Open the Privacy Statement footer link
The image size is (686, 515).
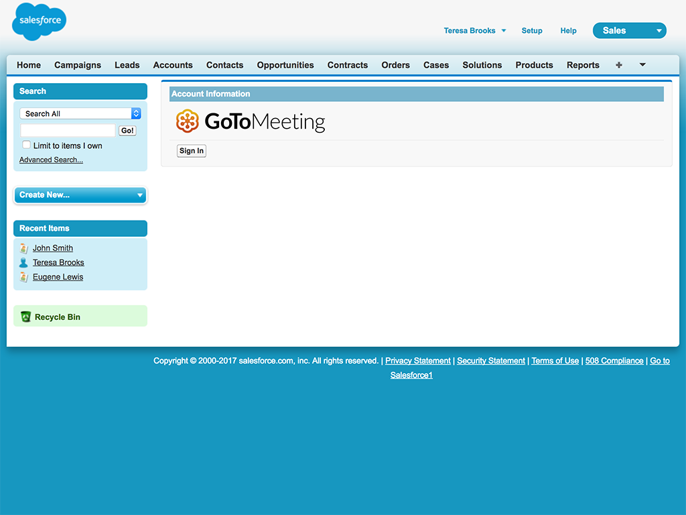417,360
